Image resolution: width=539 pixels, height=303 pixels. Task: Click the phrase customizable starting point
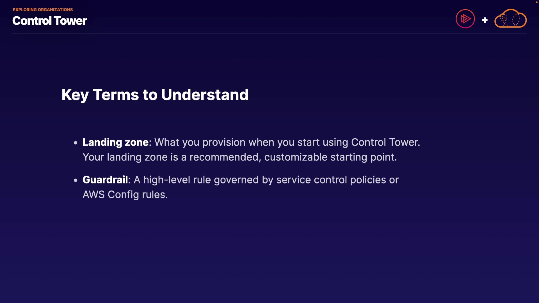click(x=330, y=157)
